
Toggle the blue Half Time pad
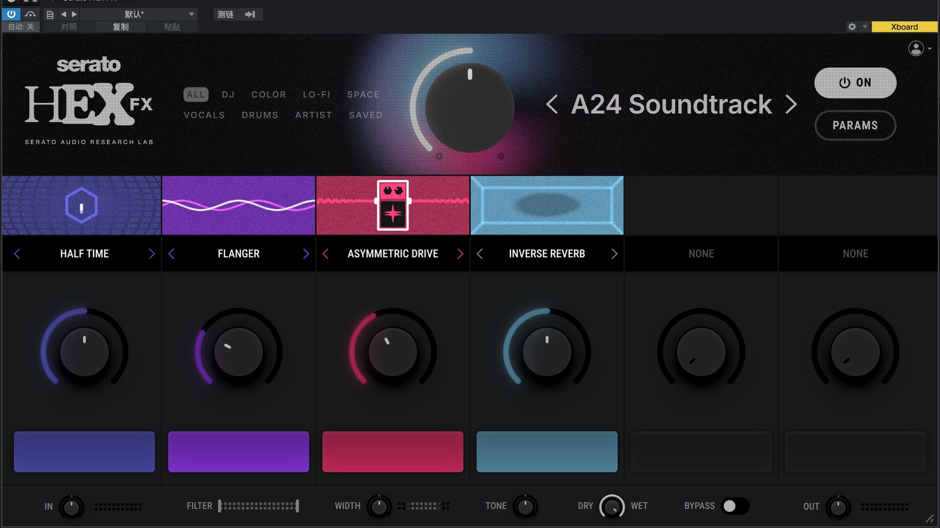point(84,452)
